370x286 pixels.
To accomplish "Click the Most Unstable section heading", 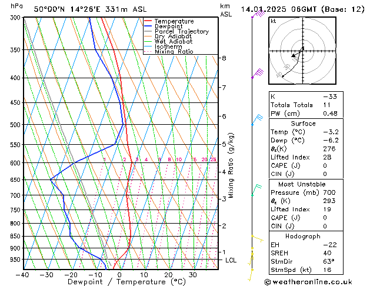I will (302, 184).
